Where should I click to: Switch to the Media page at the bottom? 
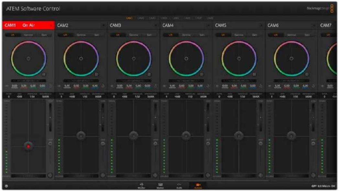click(x=160, y=186)
